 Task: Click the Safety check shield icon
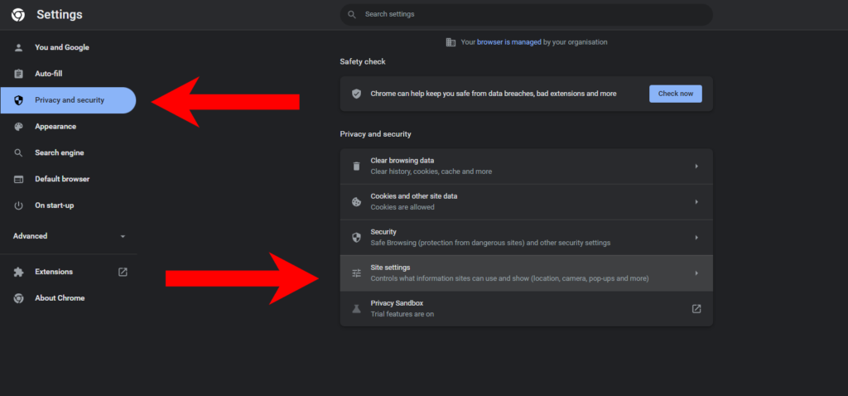coord(356,94)
